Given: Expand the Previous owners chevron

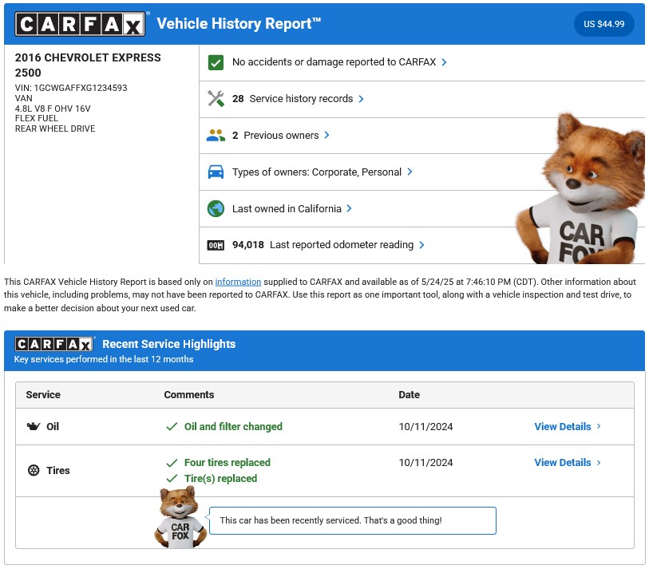Looking at the screenshot, I should (x=327, y=135).
